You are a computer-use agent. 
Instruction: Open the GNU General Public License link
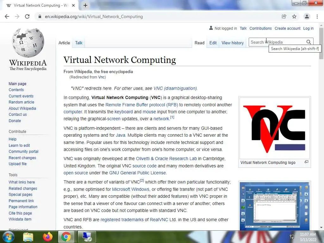pyautogui.click(x=138, y=173)
